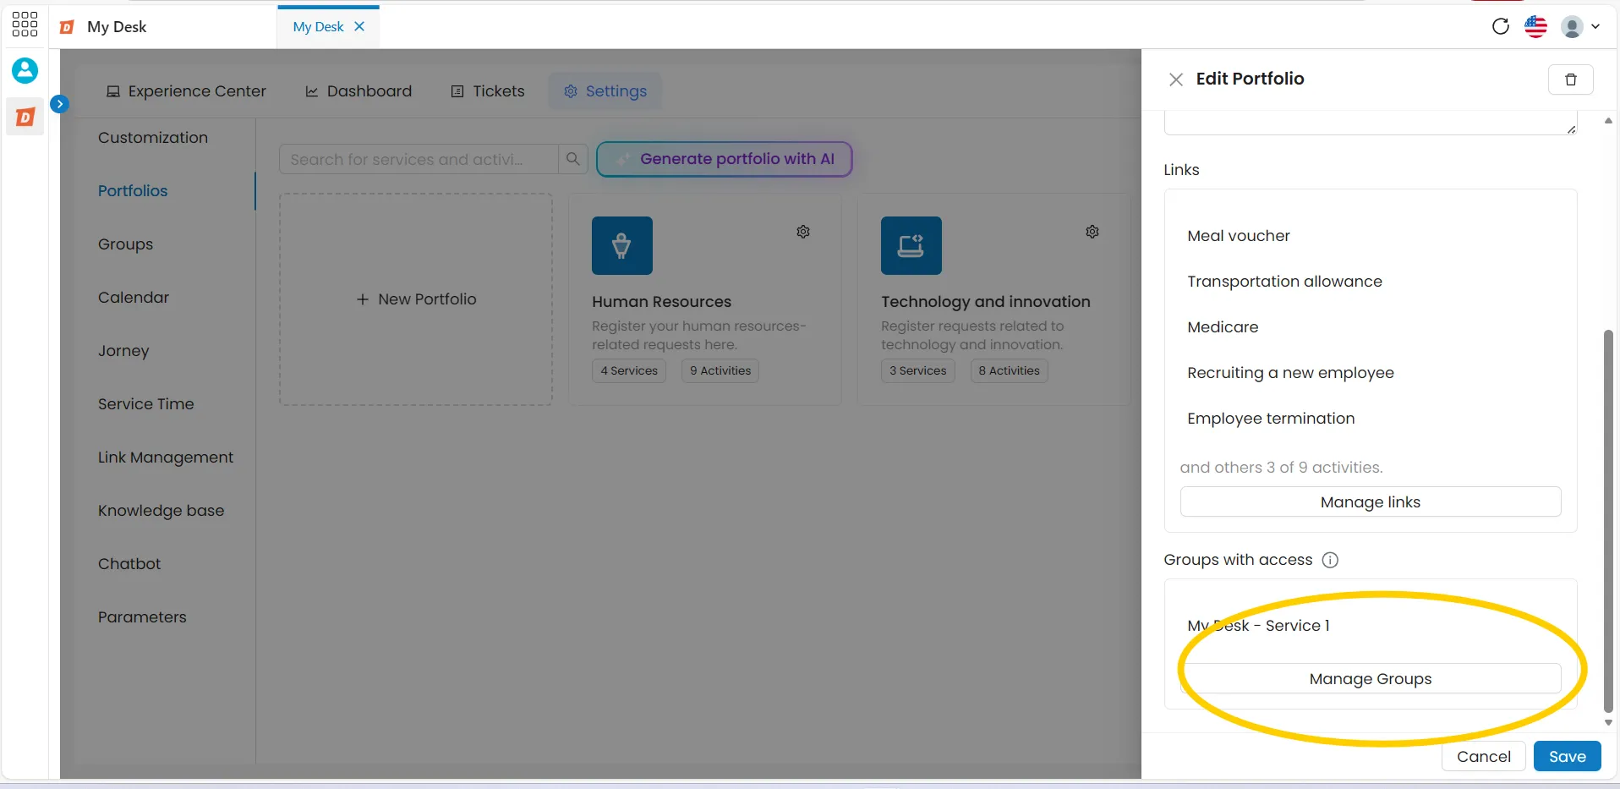This screenshot has height=789, width=1620.
Task: Click the orange My Desk icon in left rail
Action: coord(25,117)
